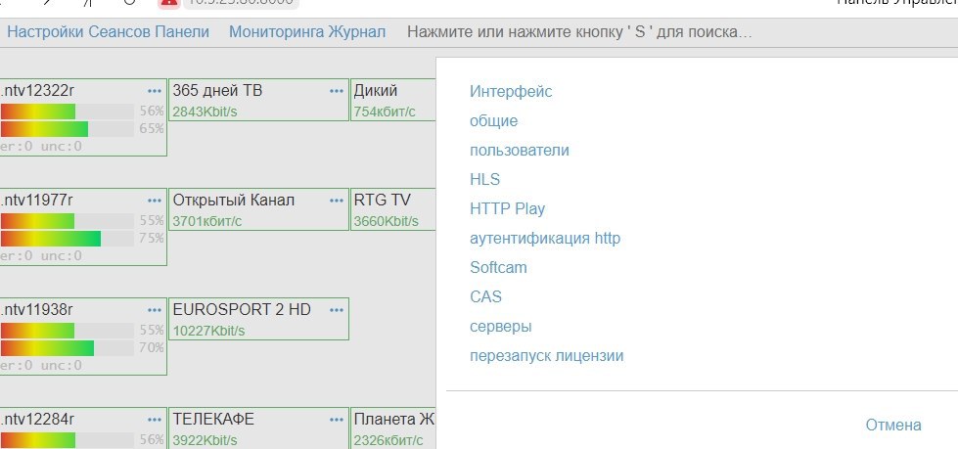Viewport: 958px width, 449px height.
Task: Click ntv11938r 70% signal bar
Action: [68, 347]
